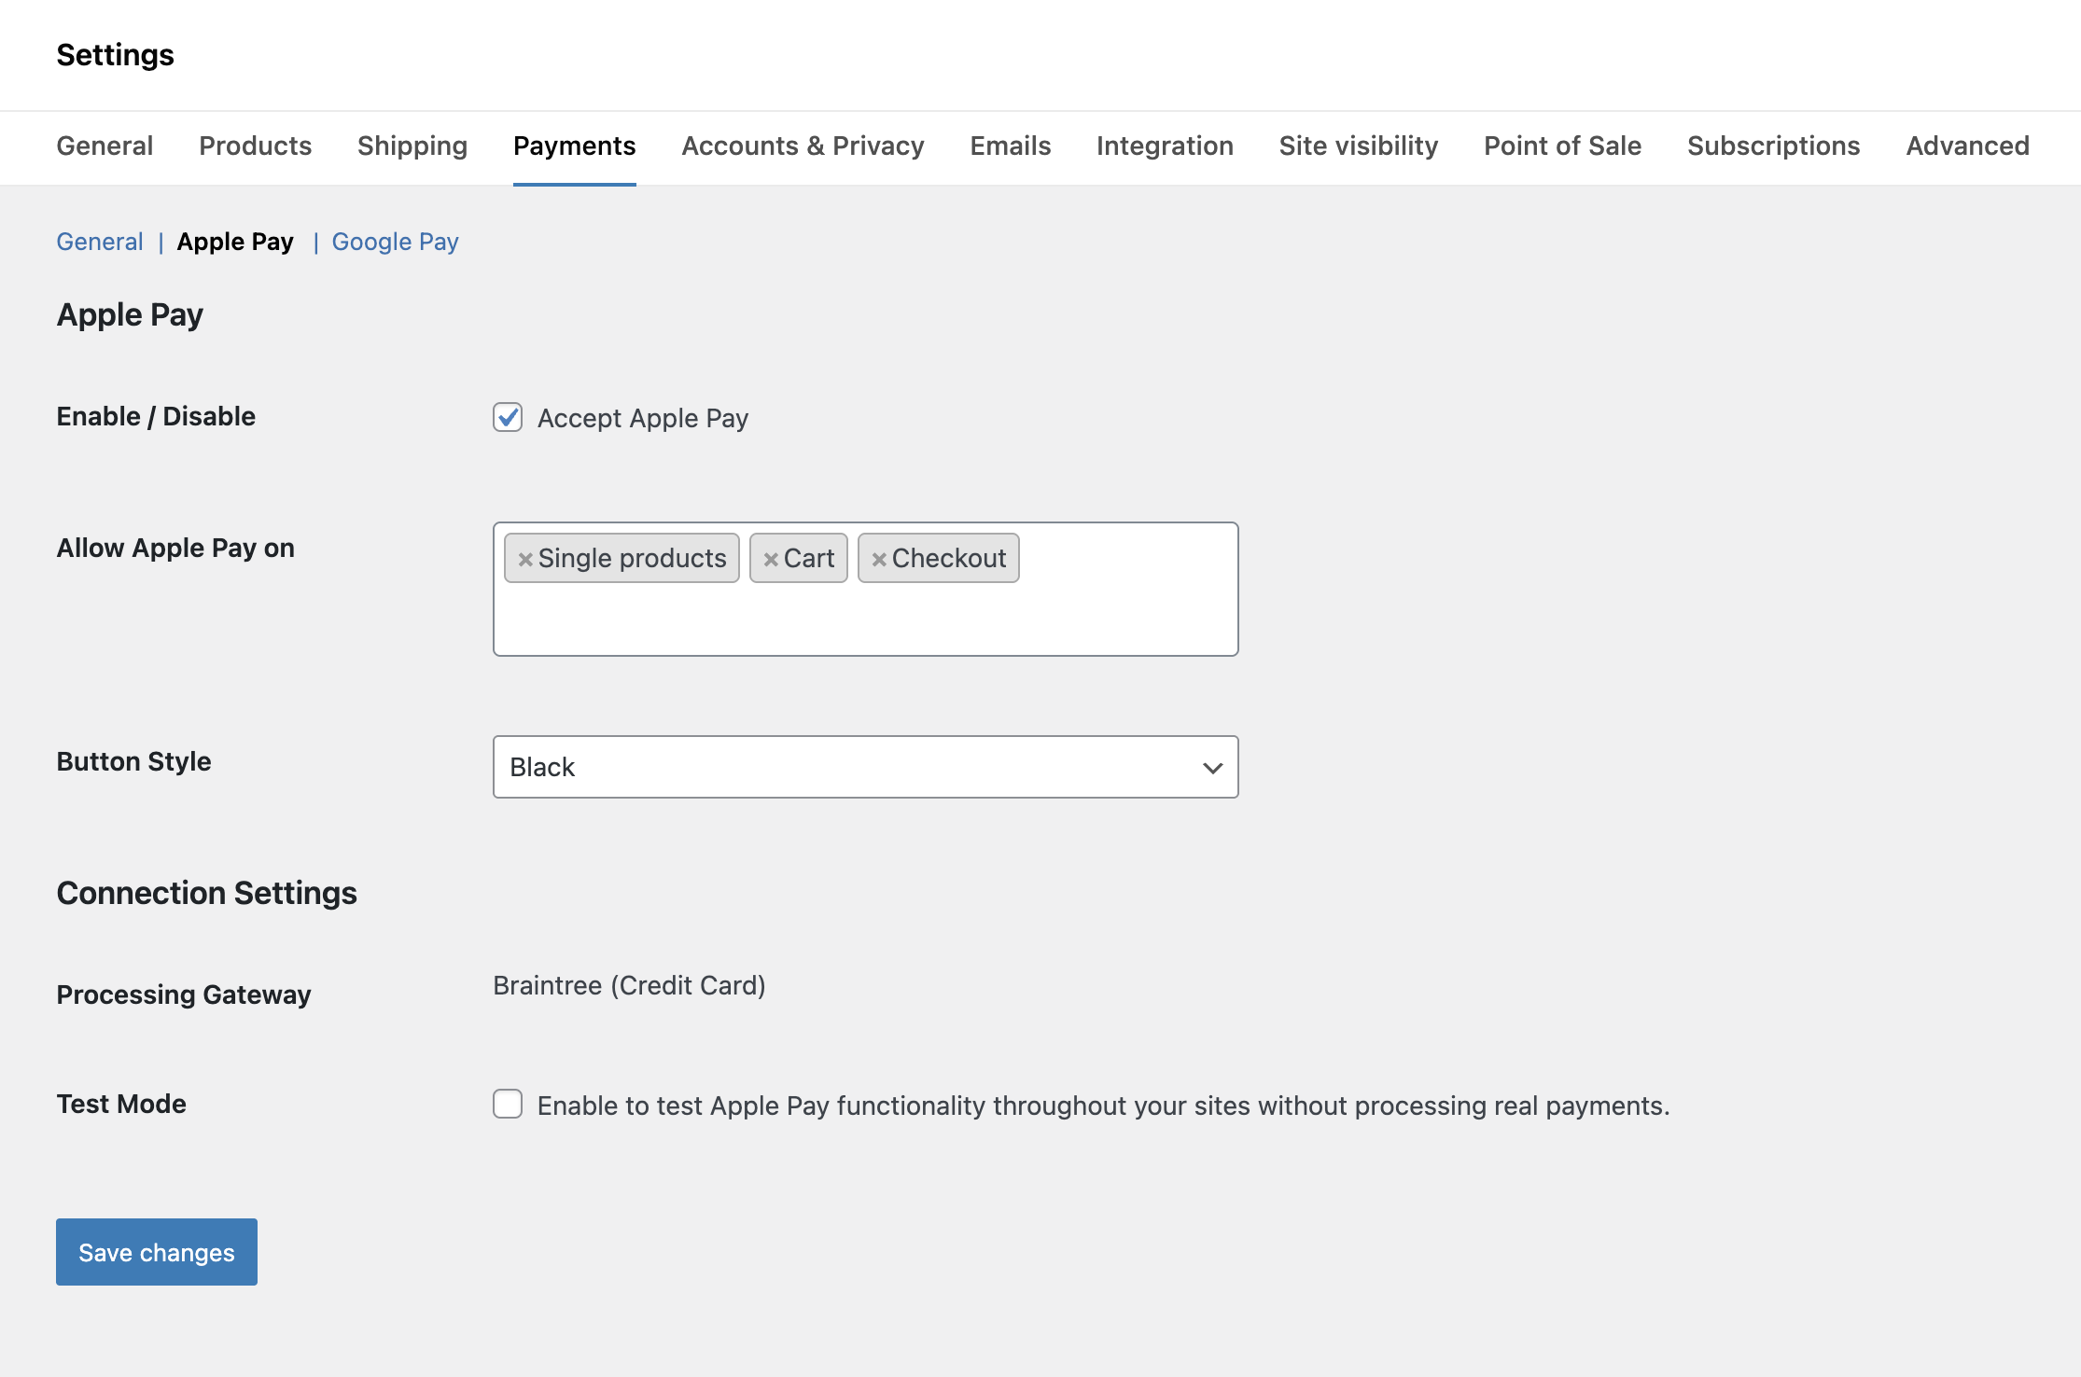The image size is (2081, 1377).
Task: Select the Integration tab
Action: (1165, 146)
